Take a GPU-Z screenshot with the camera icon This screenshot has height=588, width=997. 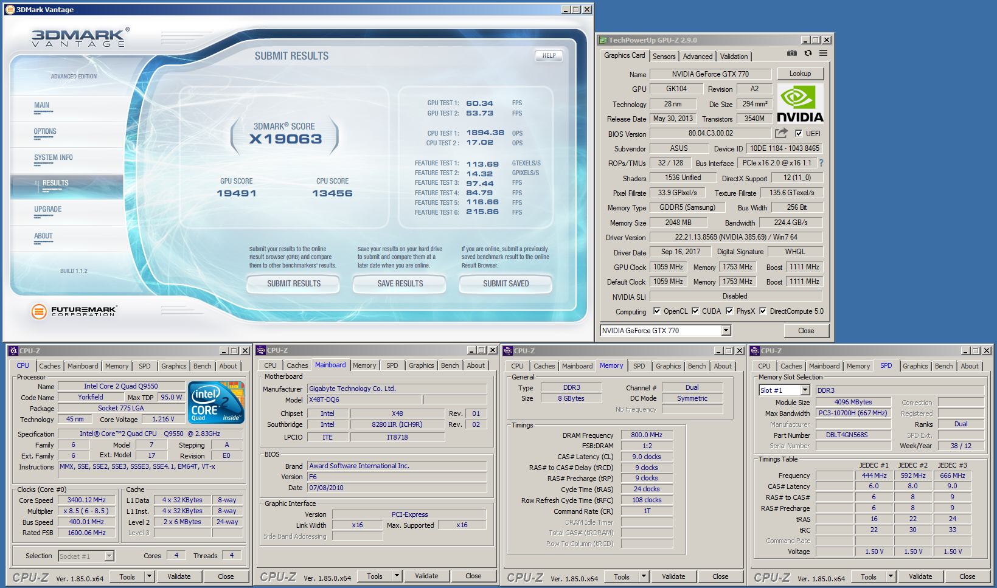pos(791,54)
